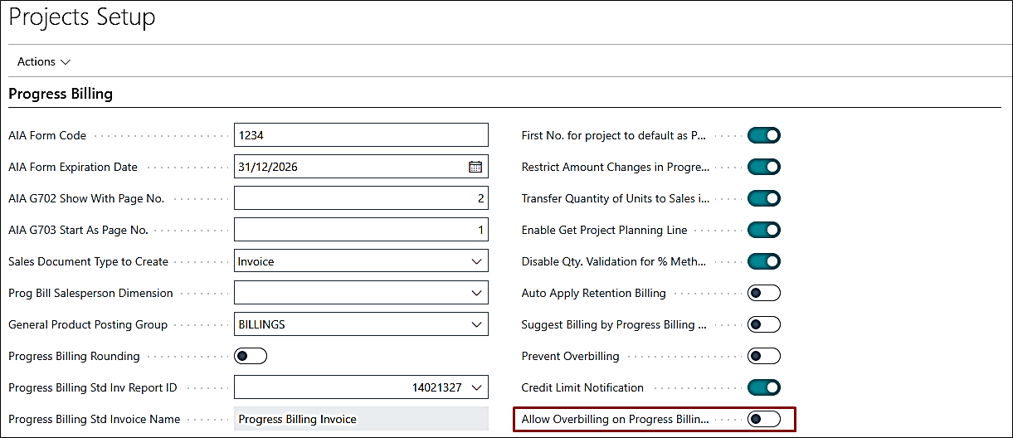1013x438 pixels.
Task: Open the Sales Document Type to Create dropdown
Action: pyautogui.click(x=476, y=261)
